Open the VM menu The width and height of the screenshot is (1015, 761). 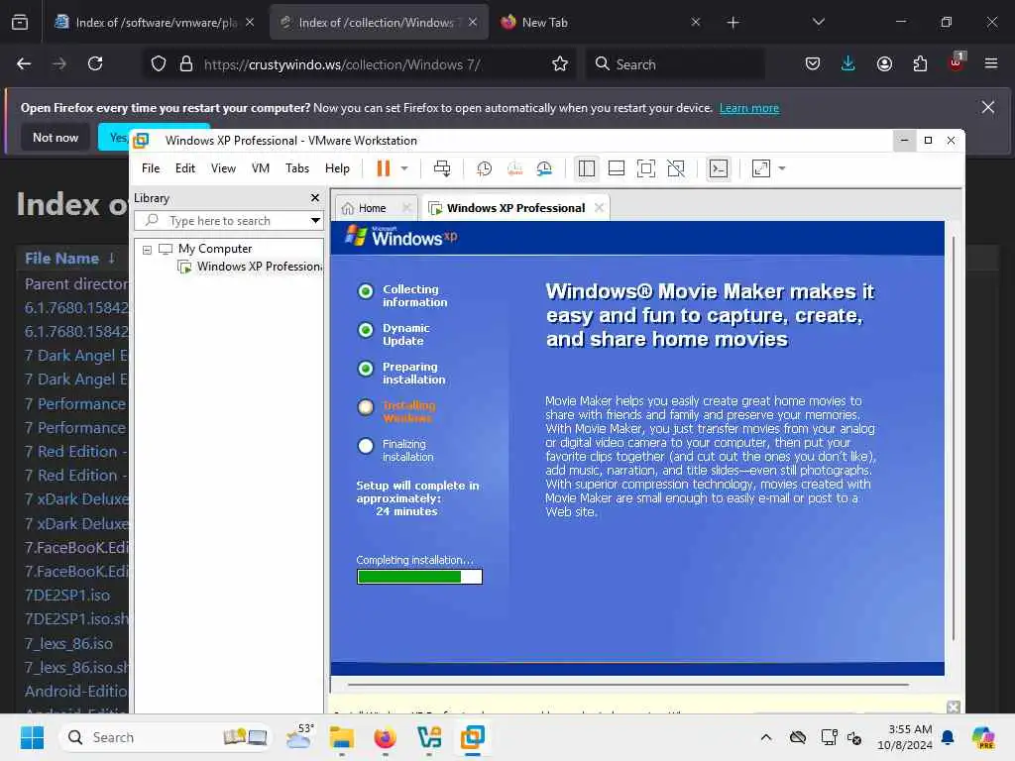pyautogui.click(x=261, y=168)
